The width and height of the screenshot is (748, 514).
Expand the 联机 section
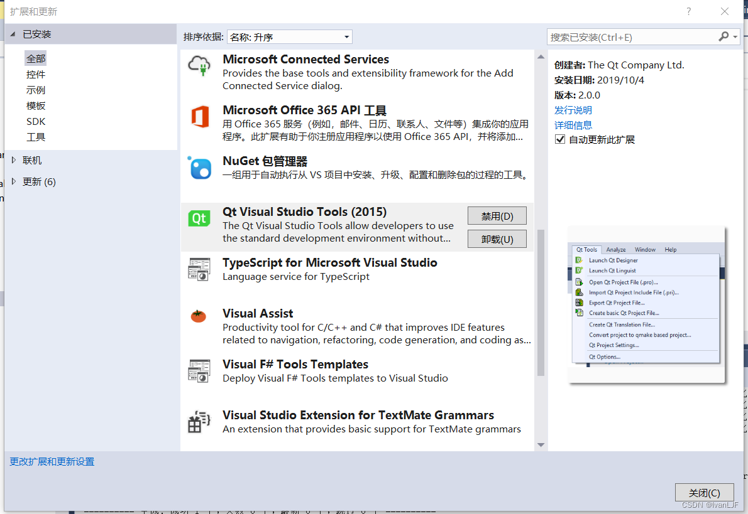(x=13, y=160)
